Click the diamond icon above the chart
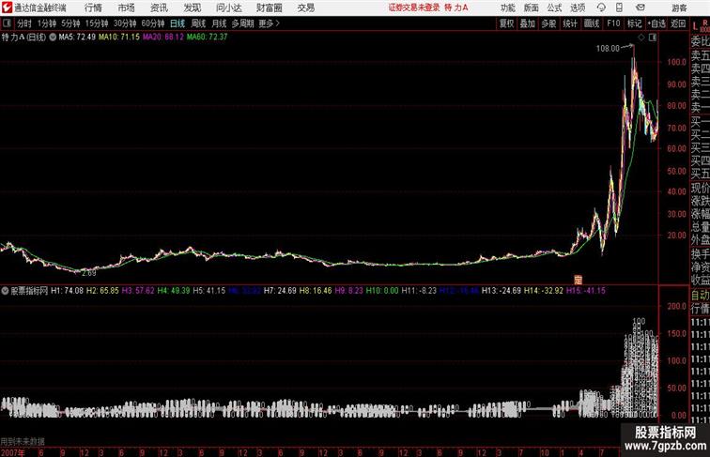The height and width of the screenshot is (457, 710). point(641,38)
